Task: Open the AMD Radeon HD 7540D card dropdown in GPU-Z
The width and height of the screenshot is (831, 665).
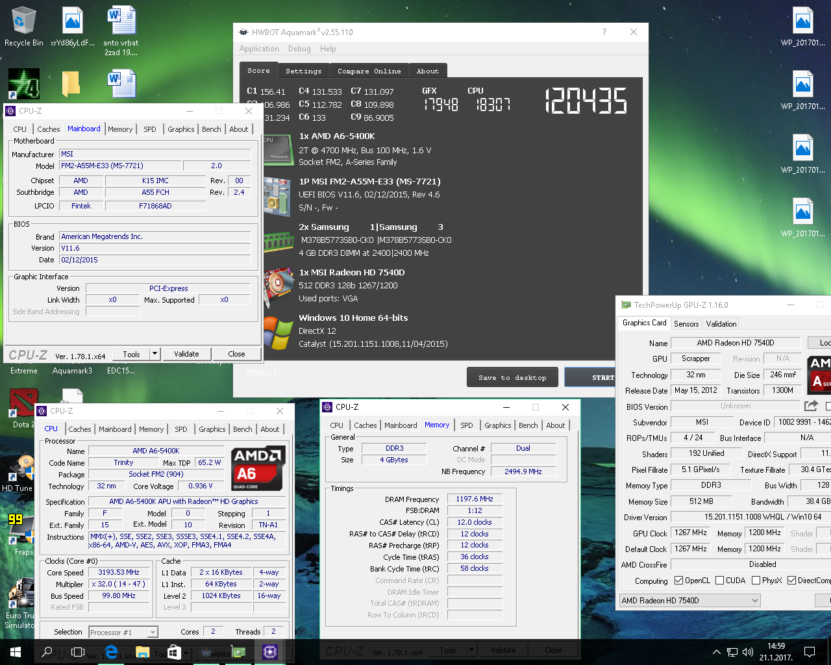Action: pos(689,601)
